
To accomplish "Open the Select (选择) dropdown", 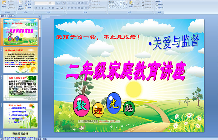I will coord(159,7).
